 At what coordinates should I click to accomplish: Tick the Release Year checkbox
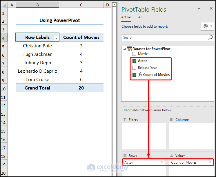(134, 68)
